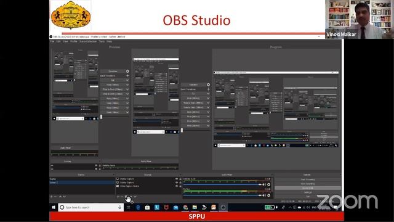Trigger the Cut quick transition button
This screenshot has height=222, width=394.
pyautogui.click(x=193, y=94)
